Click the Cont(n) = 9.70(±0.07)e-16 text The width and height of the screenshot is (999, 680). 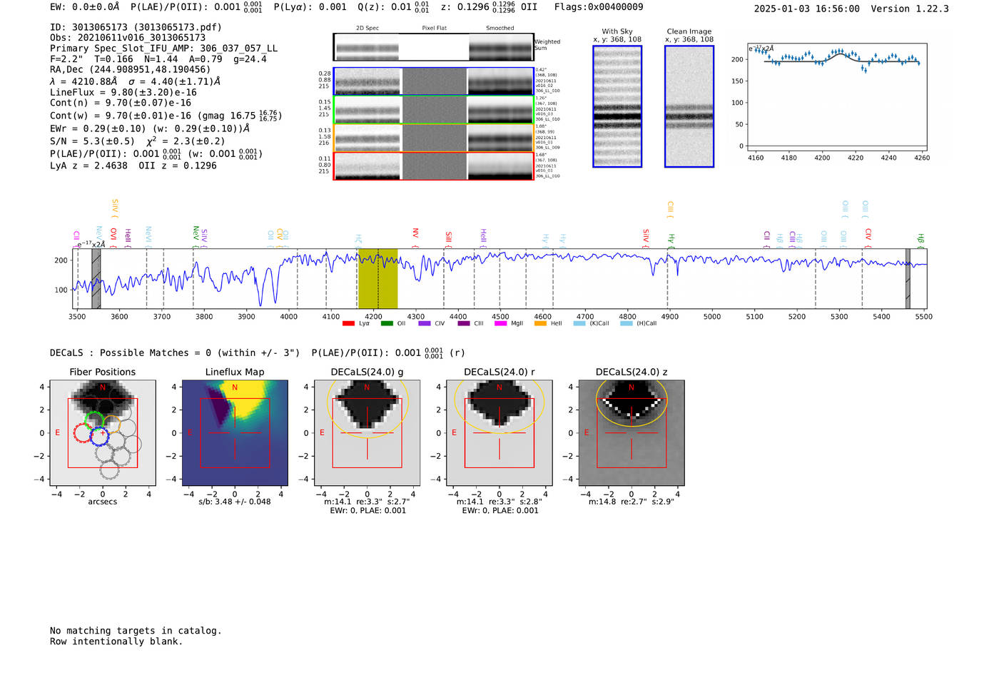pyautogui.click(x=121, y=103)
